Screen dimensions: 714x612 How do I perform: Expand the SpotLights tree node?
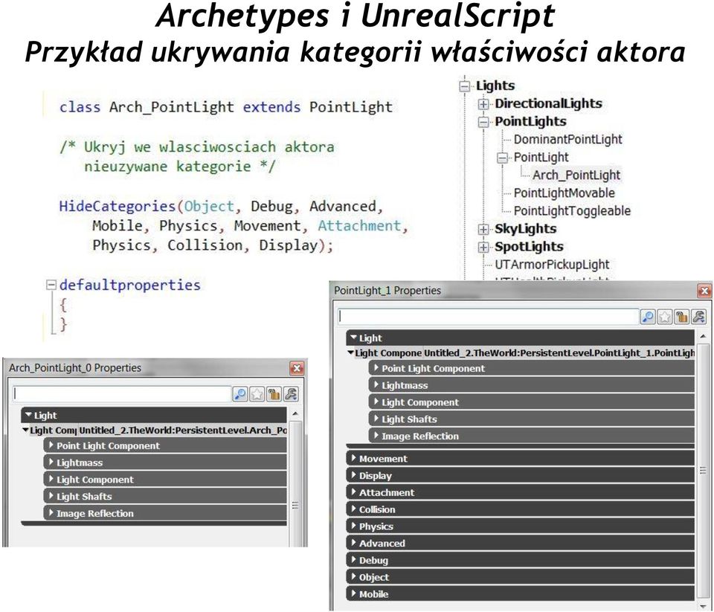[483, 247]
